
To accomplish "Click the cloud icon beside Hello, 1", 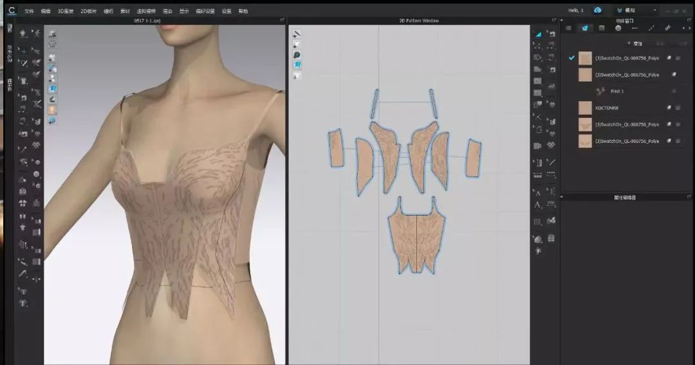I will 598,10.
